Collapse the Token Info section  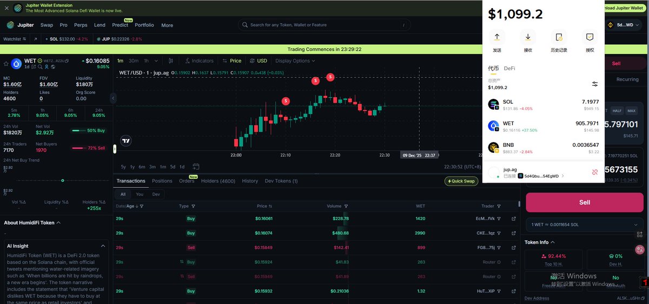pos(553,242)
